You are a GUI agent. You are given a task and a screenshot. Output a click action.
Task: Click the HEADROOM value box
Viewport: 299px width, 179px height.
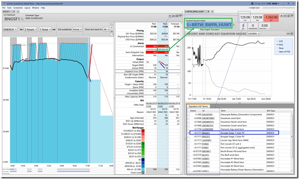coord(253,26)
